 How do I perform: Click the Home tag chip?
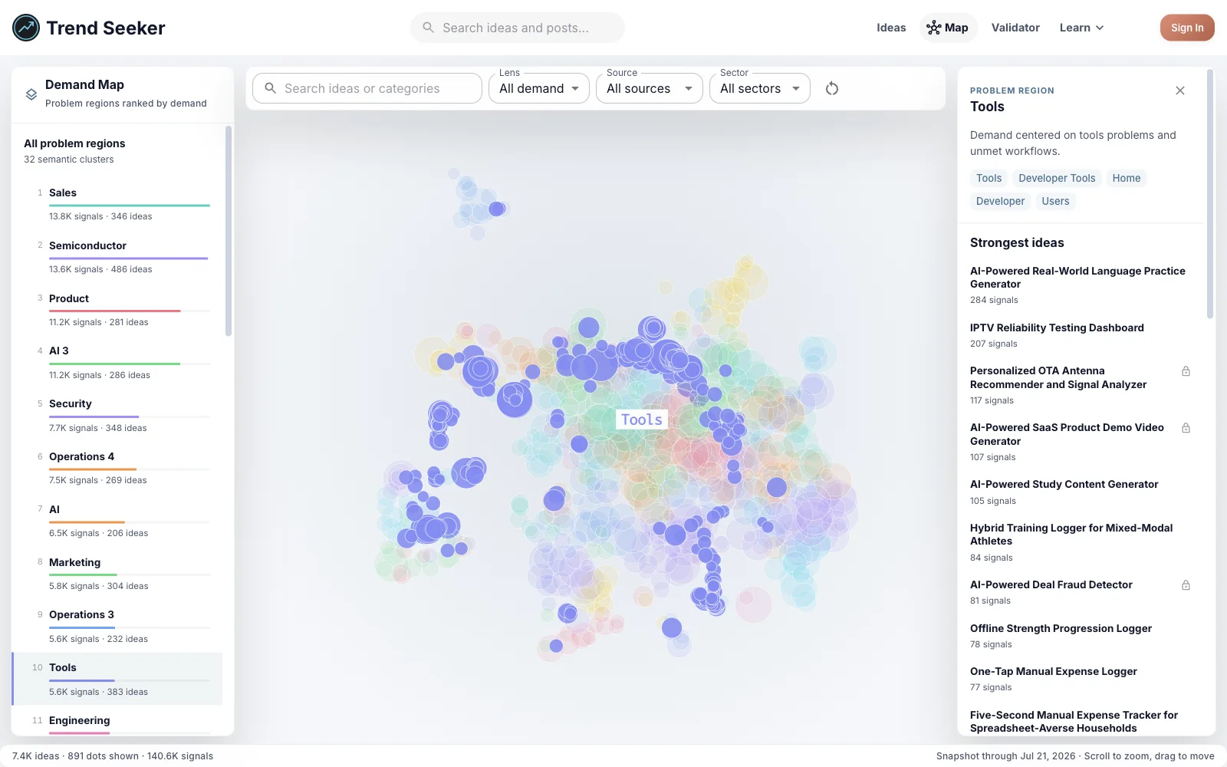(1127, 178)
